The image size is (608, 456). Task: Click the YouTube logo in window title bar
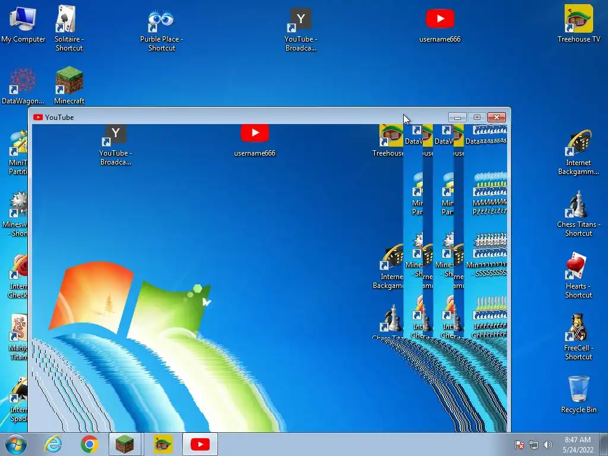(x=37, y=117)
